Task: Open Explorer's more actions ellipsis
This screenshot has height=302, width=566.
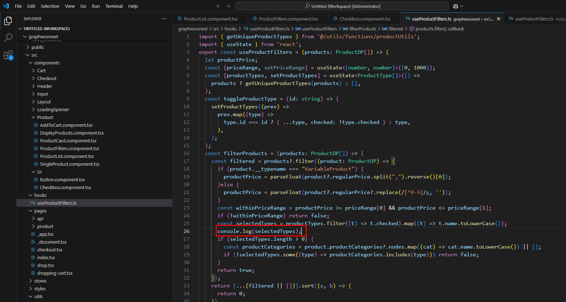Action: [x=164, y=19]
